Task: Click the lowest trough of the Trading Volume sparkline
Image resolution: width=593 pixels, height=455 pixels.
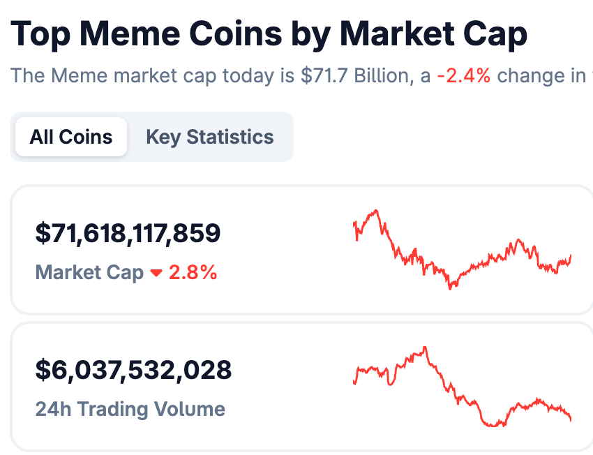Action: click(x=493, y=426)
